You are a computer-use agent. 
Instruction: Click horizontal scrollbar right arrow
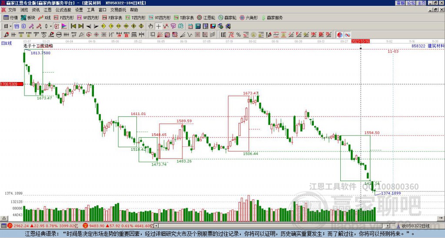pos(388,226)
